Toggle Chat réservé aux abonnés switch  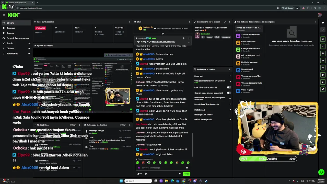[229, 87]
